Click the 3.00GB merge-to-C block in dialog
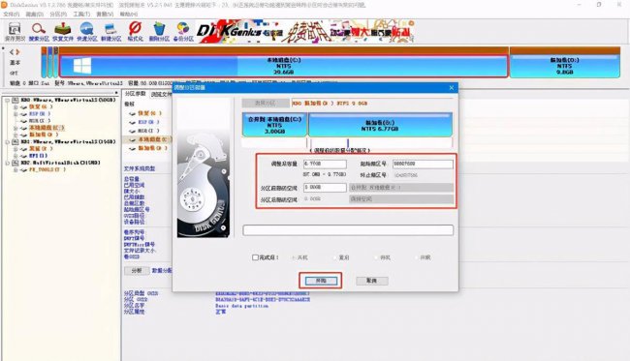630x361 pixels. (x=274, y=125)
